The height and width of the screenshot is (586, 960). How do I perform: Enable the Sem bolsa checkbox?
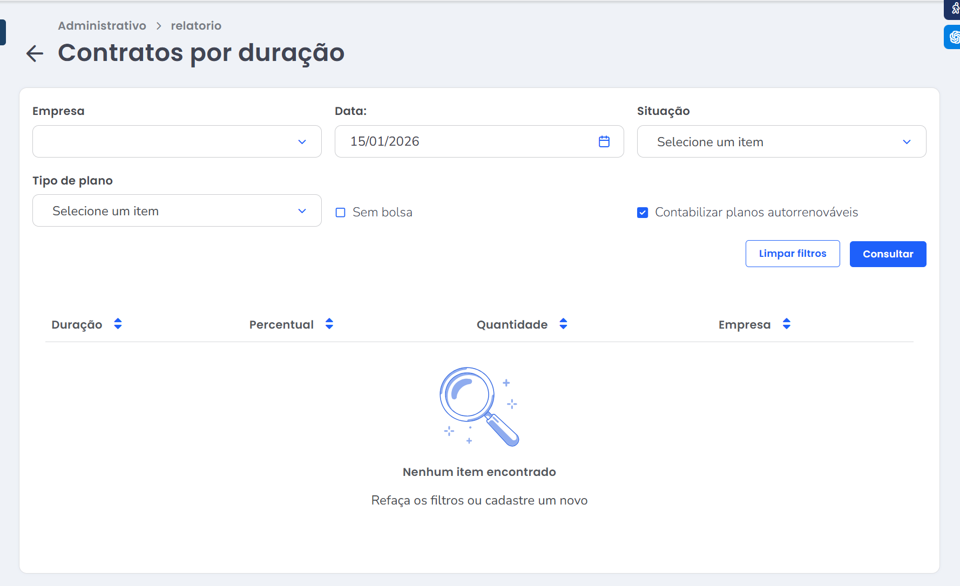click(x=341, y=213)
